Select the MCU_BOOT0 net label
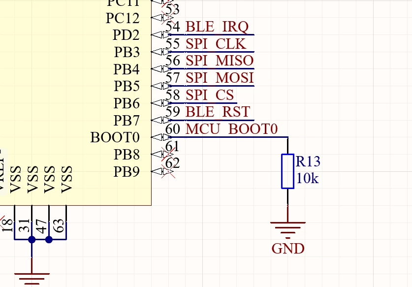 (231, 129)
